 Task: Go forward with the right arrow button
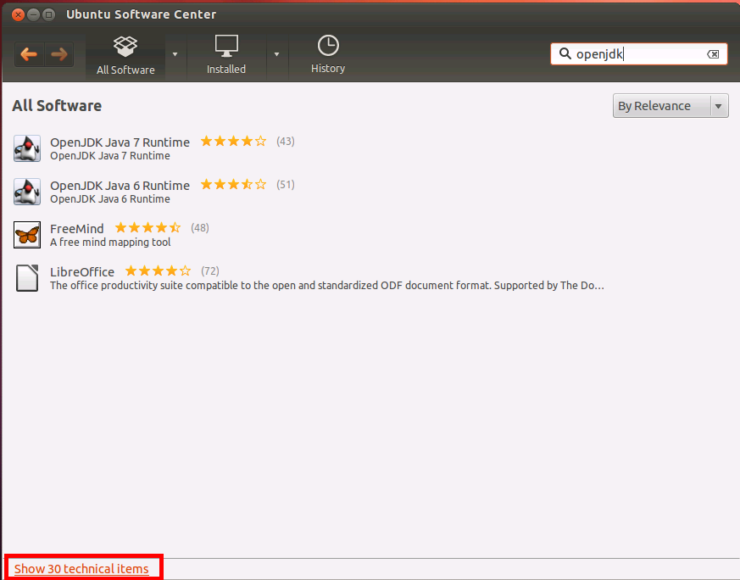(59, 54)
